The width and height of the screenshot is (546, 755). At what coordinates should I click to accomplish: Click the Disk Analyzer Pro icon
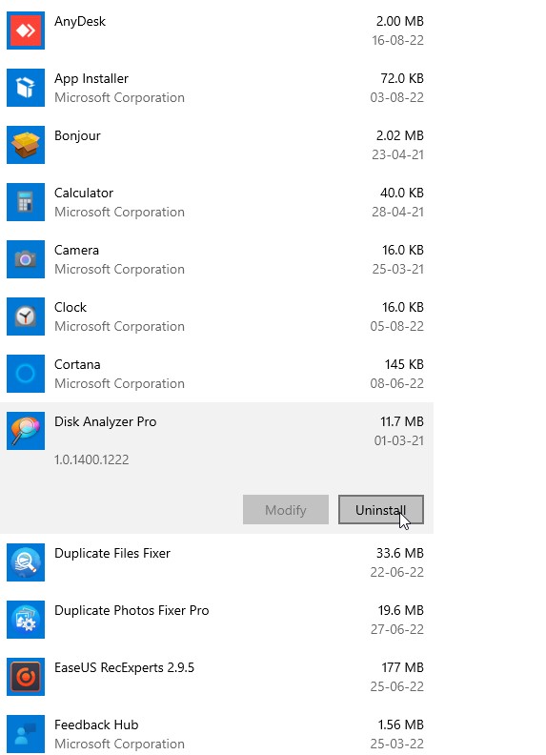coord(26,431)
